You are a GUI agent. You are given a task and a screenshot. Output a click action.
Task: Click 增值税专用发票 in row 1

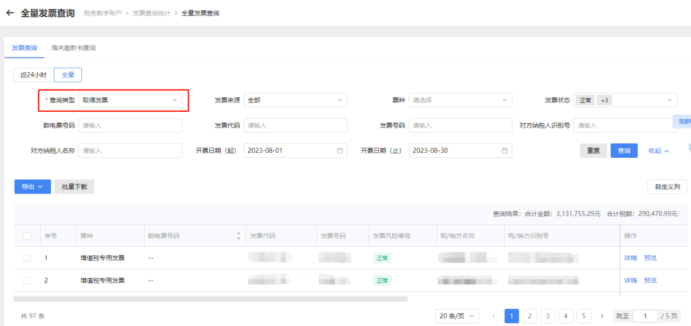102,258
